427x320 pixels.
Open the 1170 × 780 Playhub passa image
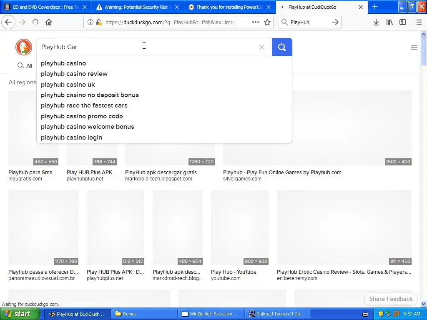(x=43, y=227)
